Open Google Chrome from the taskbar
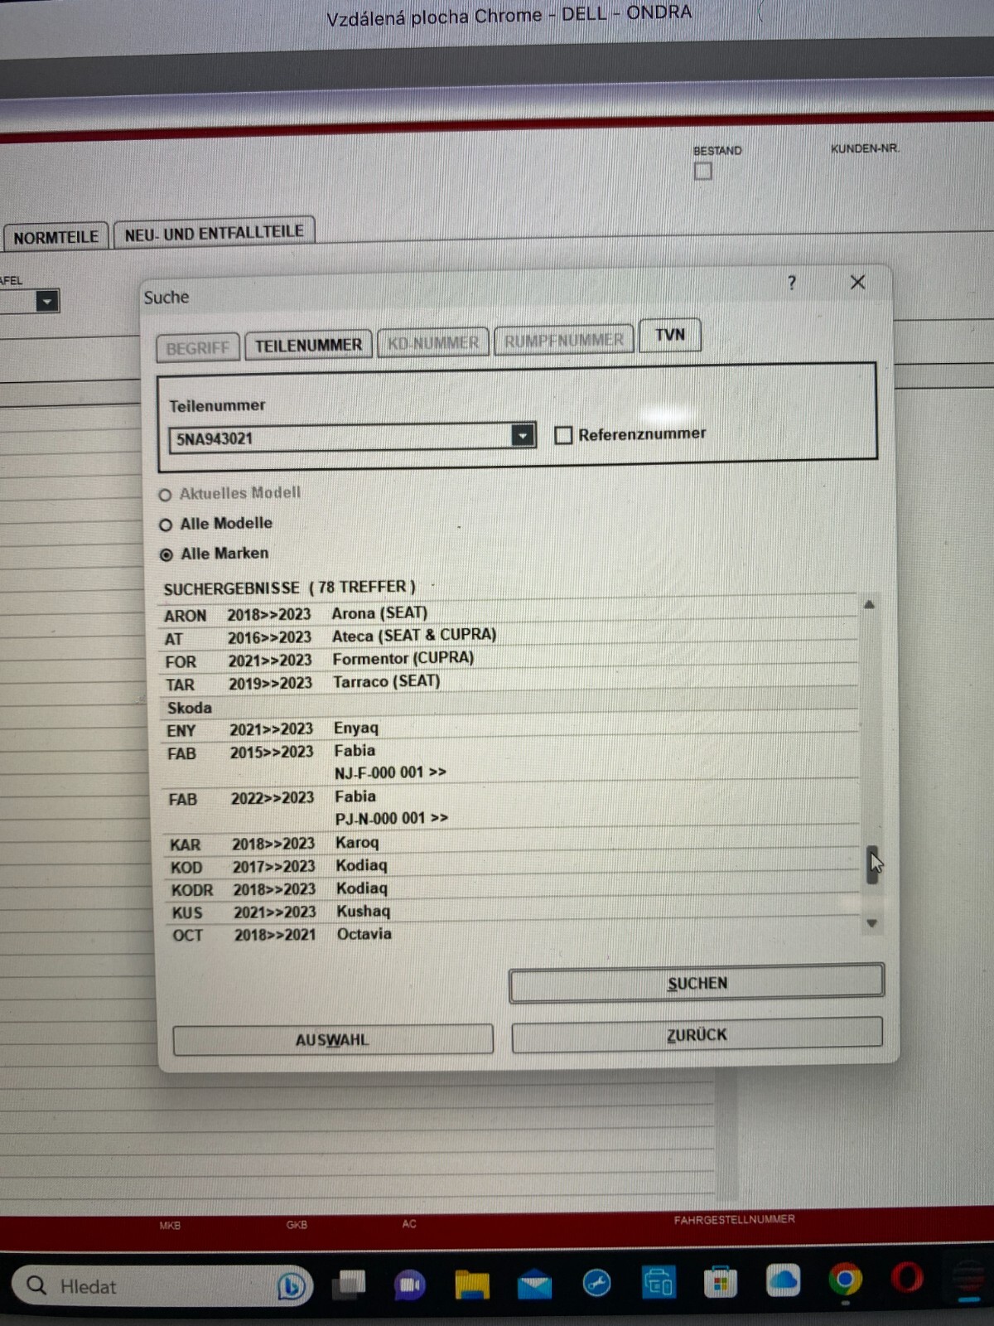Screen dimensions: 994x1326 point(844,1280)
